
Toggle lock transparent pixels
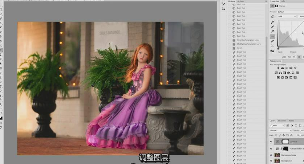tap(276, 135)
